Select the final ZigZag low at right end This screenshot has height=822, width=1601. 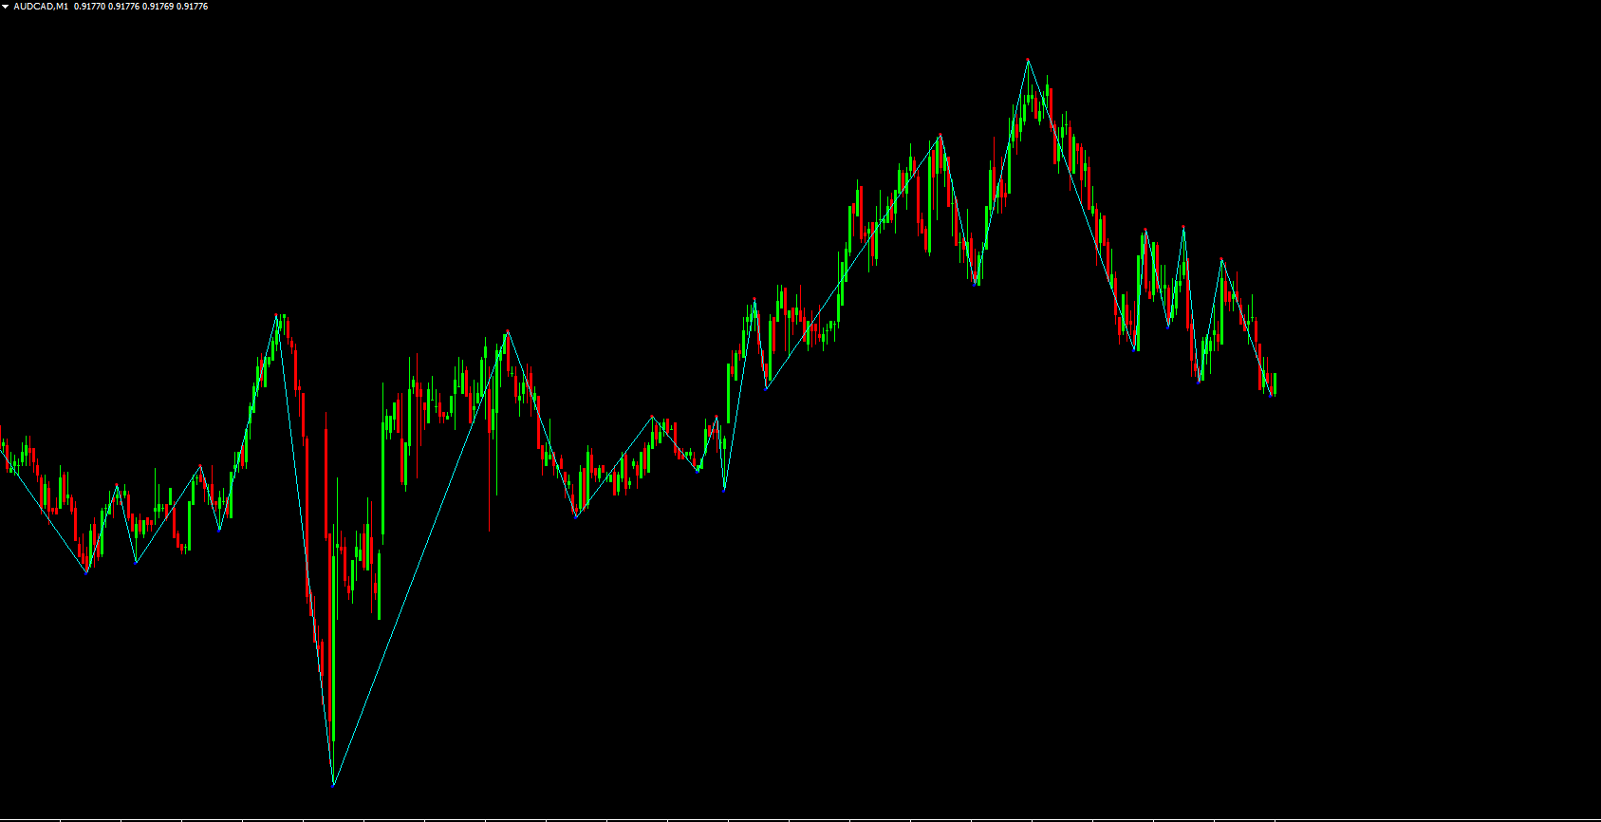click(1272, 395)
